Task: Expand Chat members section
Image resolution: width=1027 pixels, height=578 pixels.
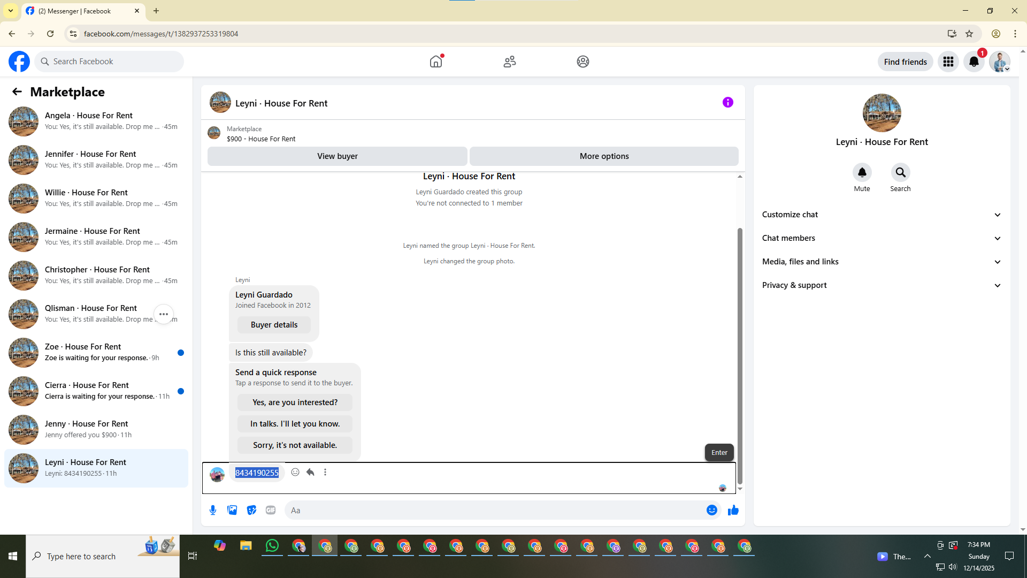Action: pyautogui.click(x=882, y=238)
